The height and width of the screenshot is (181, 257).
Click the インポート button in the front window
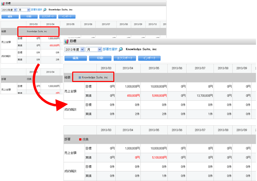(149, 58)
